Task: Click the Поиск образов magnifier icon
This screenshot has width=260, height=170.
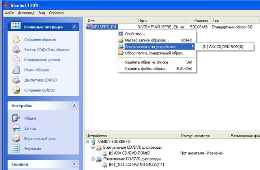Action: click(x=16, y=69)
